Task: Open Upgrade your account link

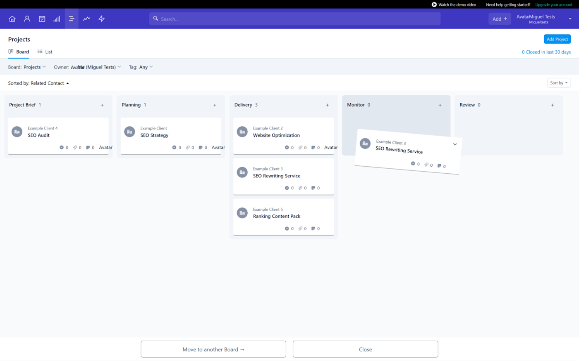Action: (554, 5)
